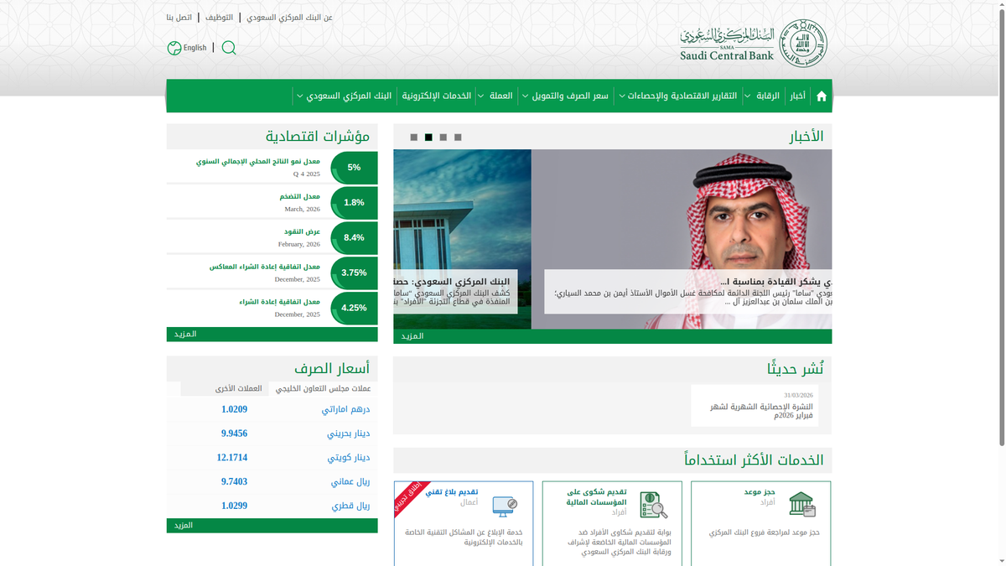Expand the العملة dropdown in the navigation
The image size is (1006, 566).
503,96
